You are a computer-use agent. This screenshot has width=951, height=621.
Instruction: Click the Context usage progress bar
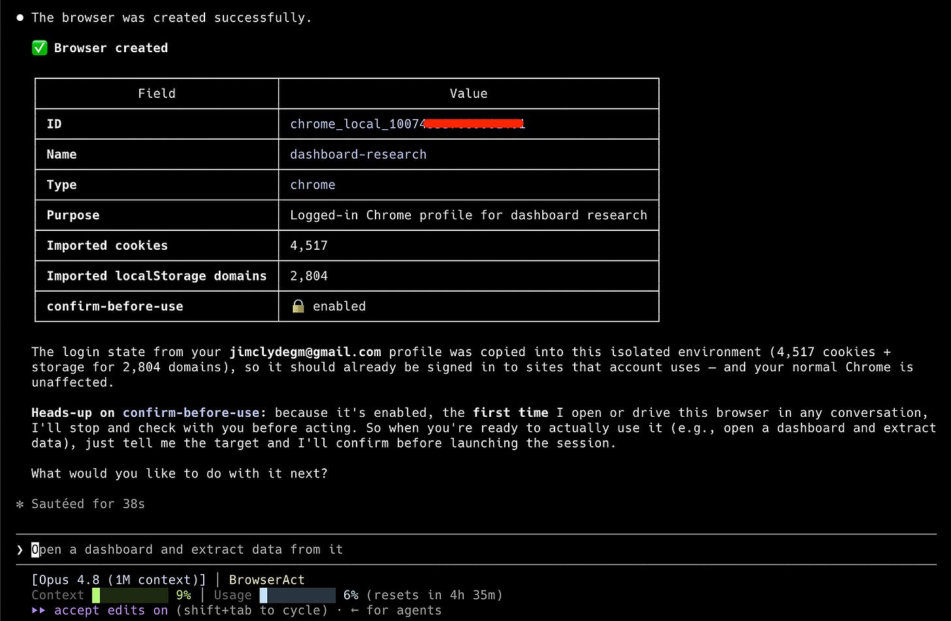pos(130,595)
